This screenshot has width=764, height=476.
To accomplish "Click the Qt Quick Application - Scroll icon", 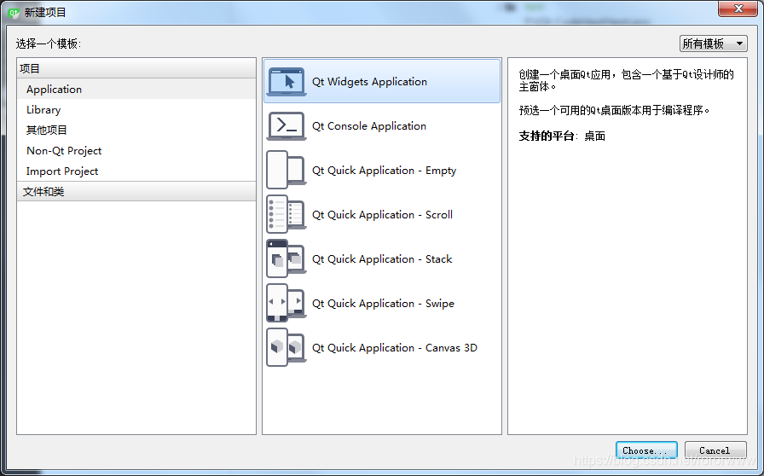I will [x=286, y=214].
